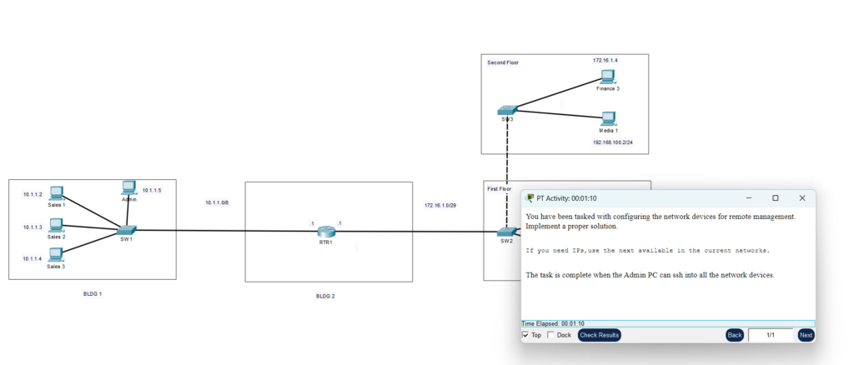The image size is (854, 365).
Task: Maximize the PT Activity window
Action: click(775, 198)
